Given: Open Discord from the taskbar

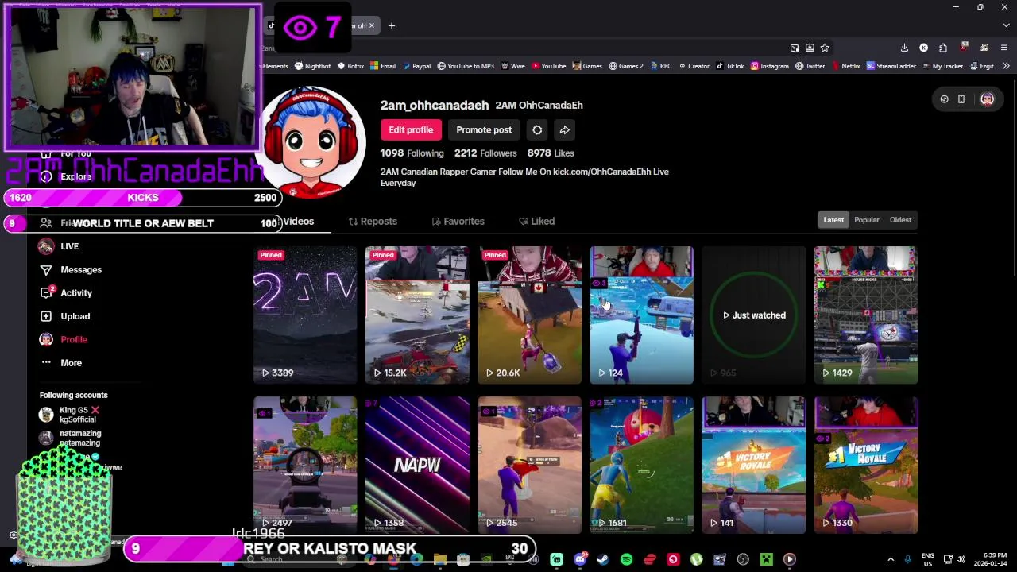Looking at the screenshot, I should [x=580, y=559].
